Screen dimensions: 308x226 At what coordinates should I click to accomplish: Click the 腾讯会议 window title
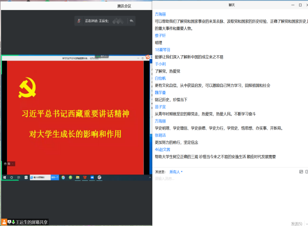tap(124, 6)
